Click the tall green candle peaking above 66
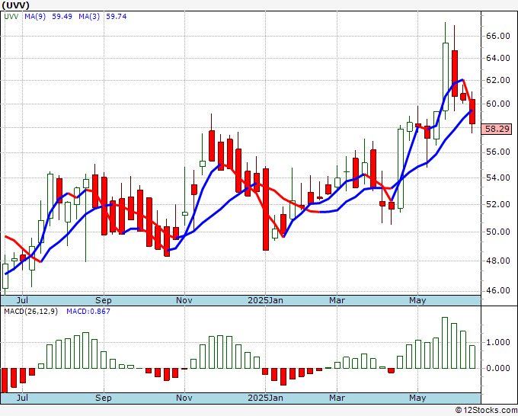 pyautogui.click(x=446, y=77)
